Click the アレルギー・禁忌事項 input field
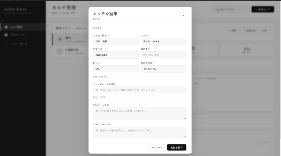Image resolution: width=281 pixels, height=156 pixels. [x=140, y=90]
